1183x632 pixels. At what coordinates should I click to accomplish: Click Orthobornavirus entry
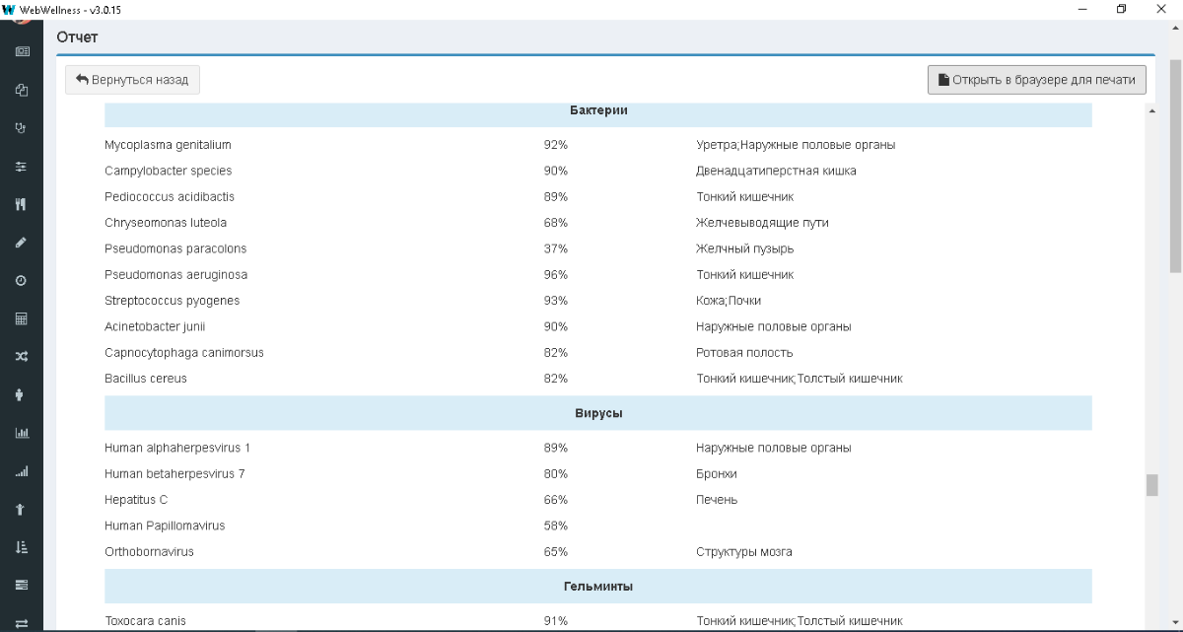coord(149,552)
